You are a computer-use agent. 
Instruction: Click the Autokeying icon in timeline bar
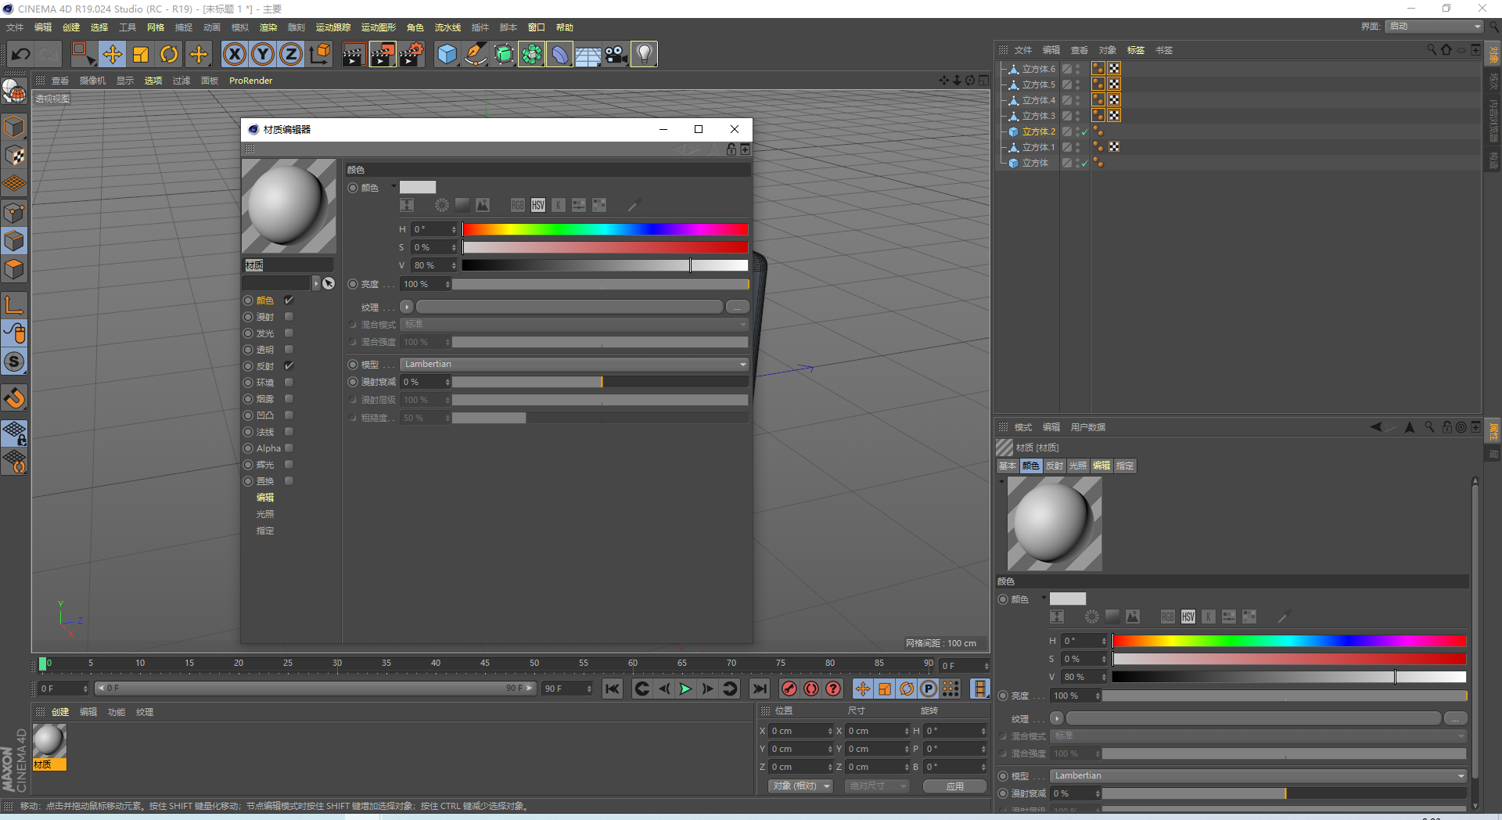click(x=811, y=689)
